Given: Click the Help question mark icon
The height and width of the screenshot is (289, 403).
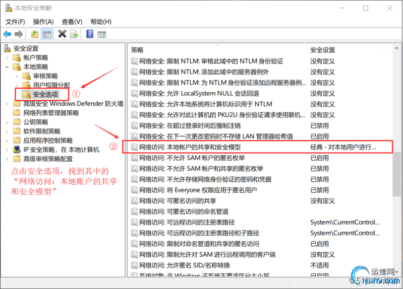Looking at the screenshot, I should click(90, 34).
